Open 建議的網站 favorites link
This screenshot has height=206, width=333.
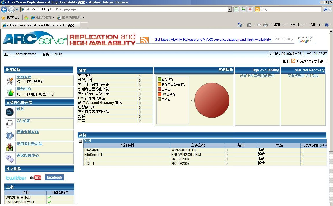(x=42, y=17)
